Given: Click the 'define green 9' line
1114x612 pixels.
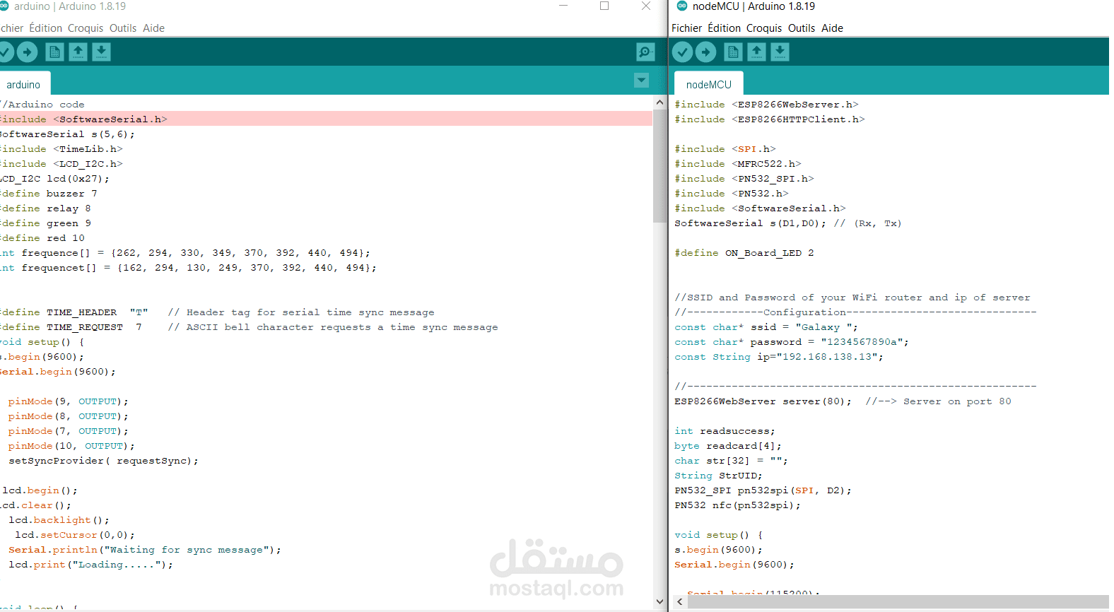Looking at the screenshot, I should tap(45, 223).
